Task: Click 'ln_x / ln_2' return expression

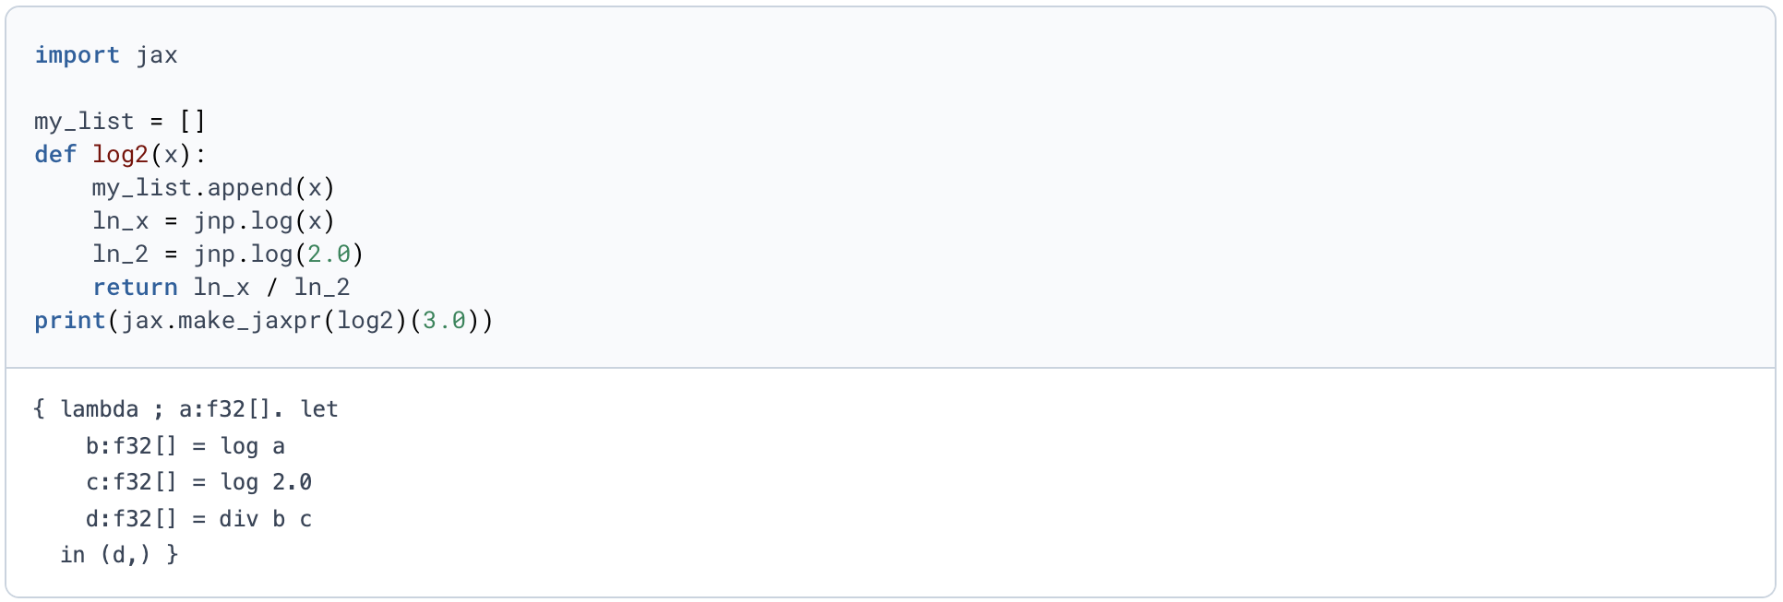Action: 271,288
